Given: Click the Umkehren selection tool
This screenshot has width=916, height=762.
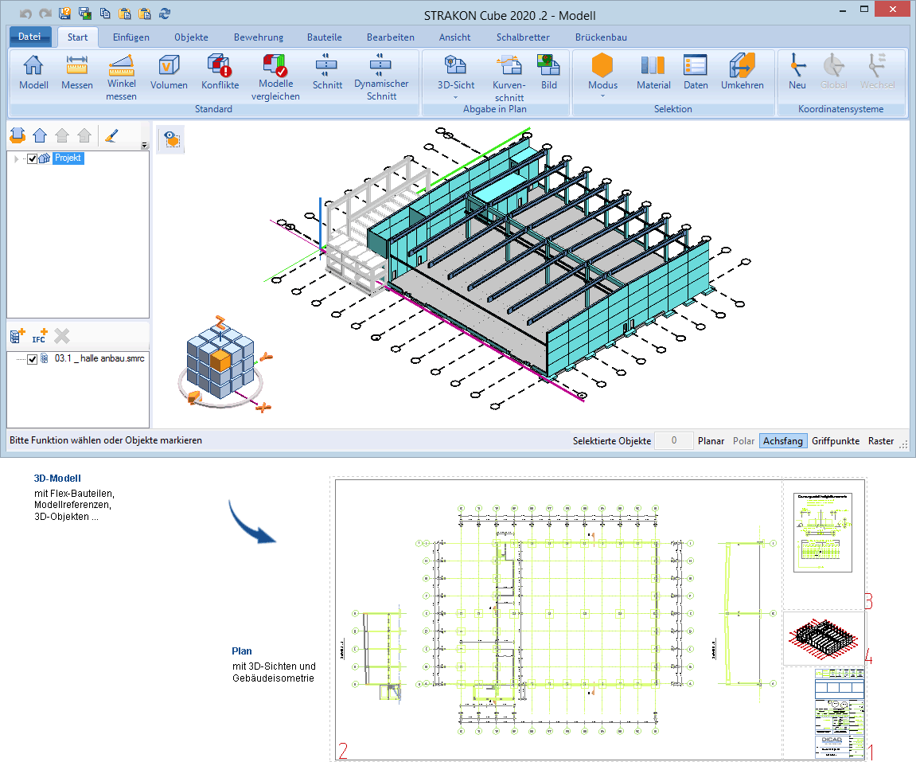Looking at the screenshot, I should (x=742, y=72).
